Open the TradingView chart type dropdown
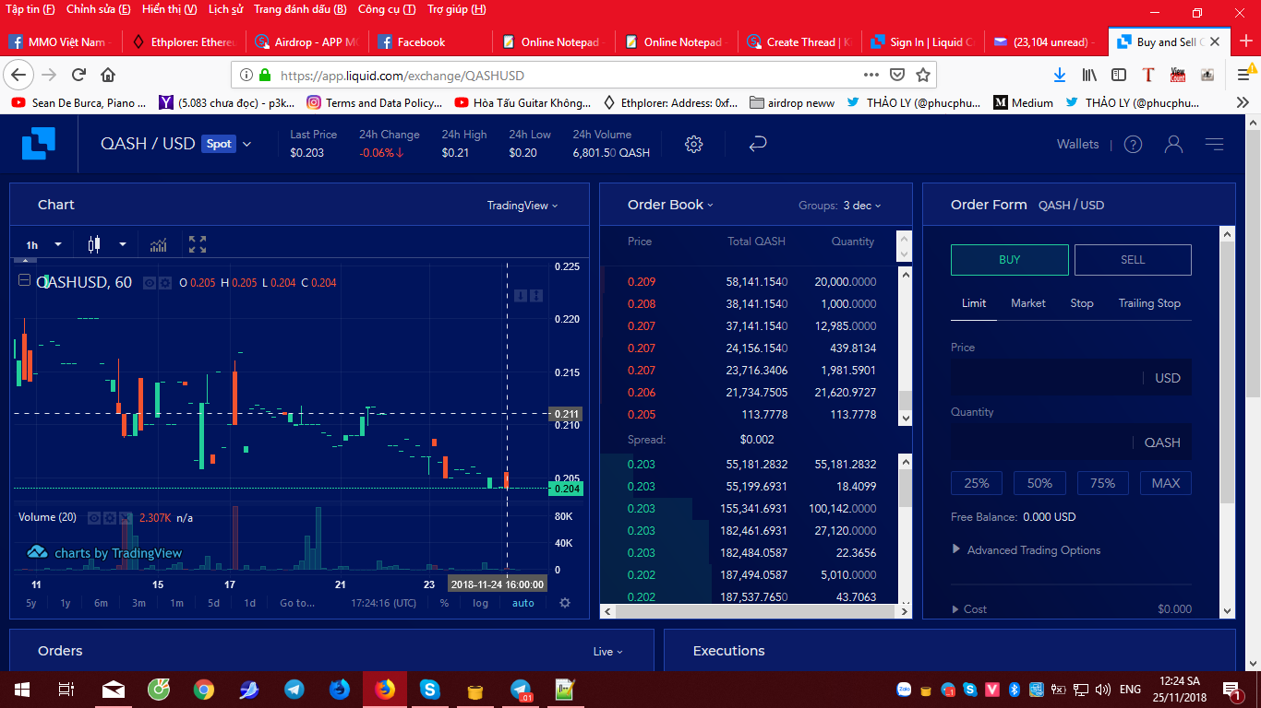 [x=522, y=206]
